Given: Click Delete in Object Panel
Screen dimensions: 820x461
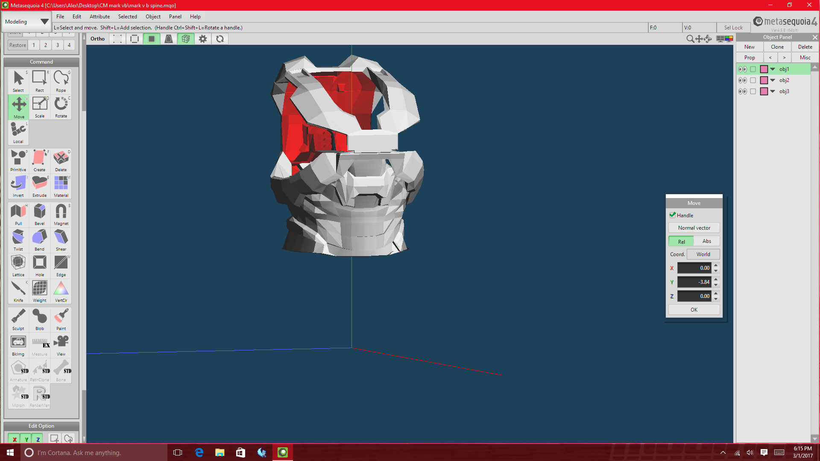Looking at the screenshot, I should tap(805, 47).
